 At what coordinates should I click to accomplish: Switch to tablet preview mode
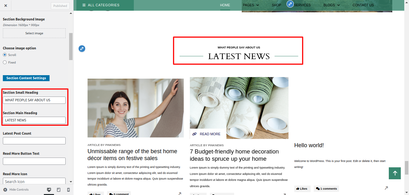(x=59, y=190)
